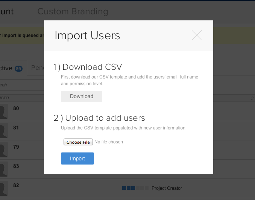Open the Pending tab behind the dialog
The height and width of the screenshot is (200, 255).
(x=37, y=68)
